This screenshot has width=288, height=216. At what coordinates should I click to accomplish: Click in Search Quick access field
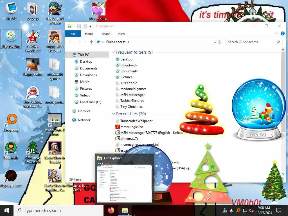tap(254, 42)
